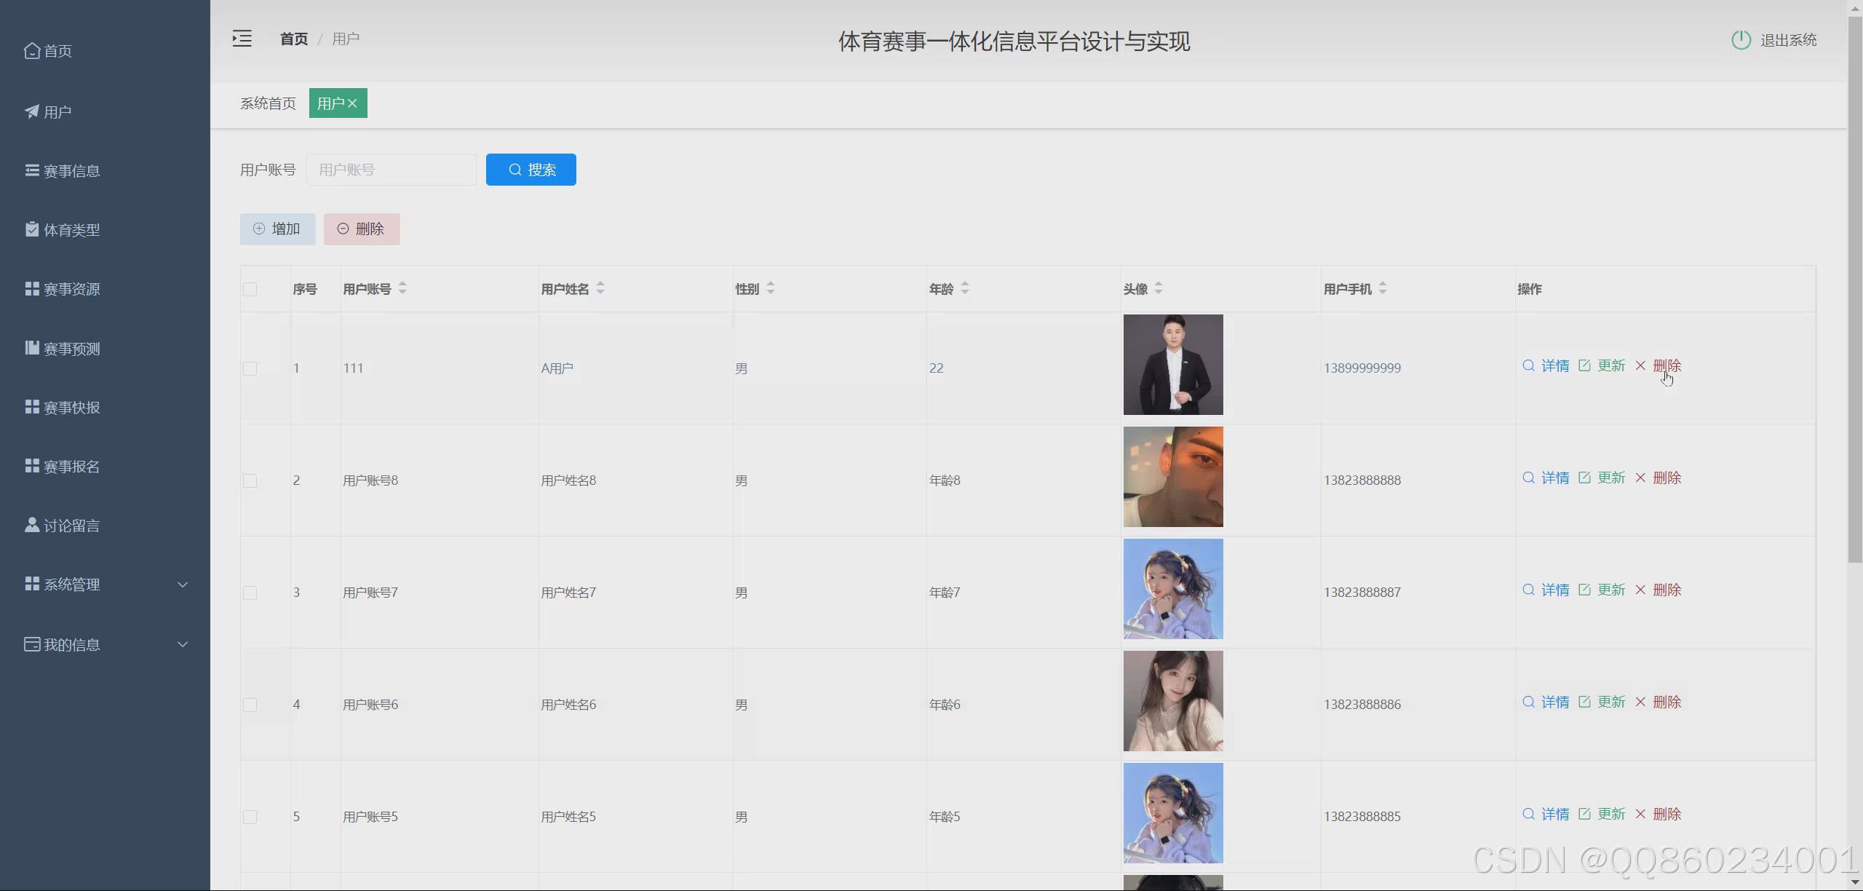1863x891 pixels.
Task: Close the 用户 tab with its X
Action: pyautogui.click(x=352, y=103)
